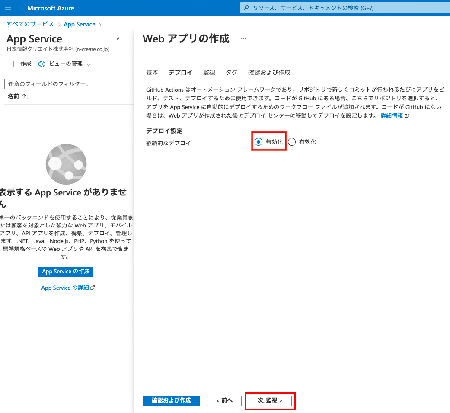Select the デプロイ tab
This screenshot has width=450, height=413.
[x=181, y=73]
